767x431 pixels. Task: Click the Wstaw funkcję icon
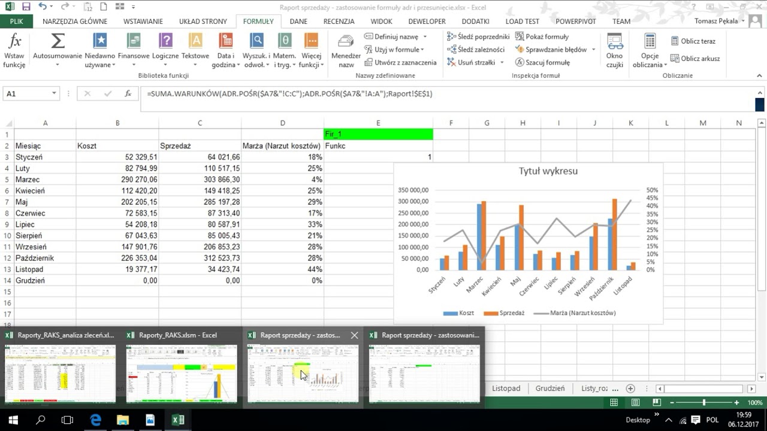[14, 42]
